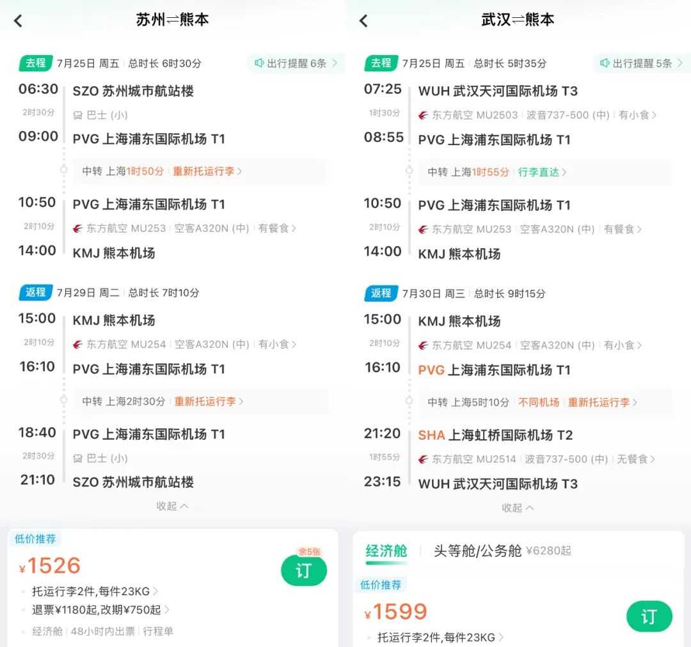Click the China Eastern logo beside flight MU253

point(77,228)
